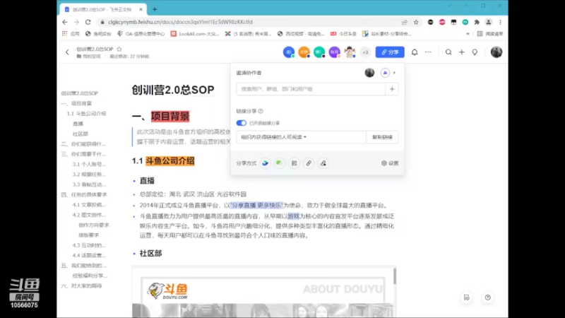Screen dimensions: 565x318
Task: Open the LookAE.com bookmark
Action: (195, 34)
